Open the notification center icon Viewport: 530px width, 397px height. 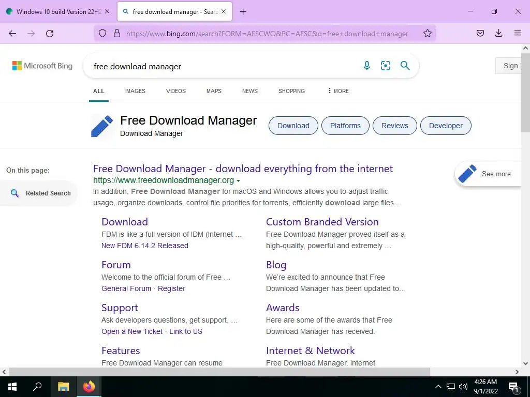tap(513, 387)
